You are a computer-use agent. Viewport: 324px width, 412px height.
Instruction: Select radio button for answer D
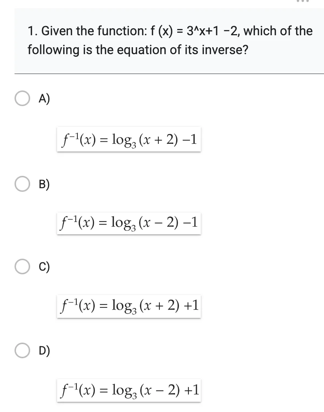click(x=22, y=351)
